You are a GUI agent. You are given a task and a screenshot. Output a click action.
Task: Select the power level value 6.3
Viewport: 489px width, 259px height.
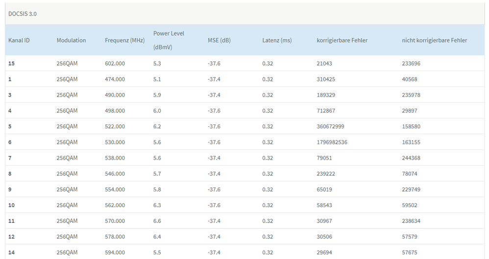coord(157,206)
